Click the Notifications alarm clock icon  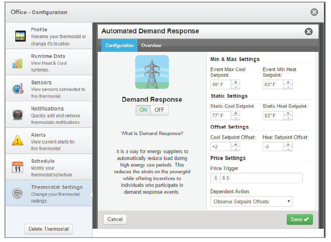(x=18, y=115)
